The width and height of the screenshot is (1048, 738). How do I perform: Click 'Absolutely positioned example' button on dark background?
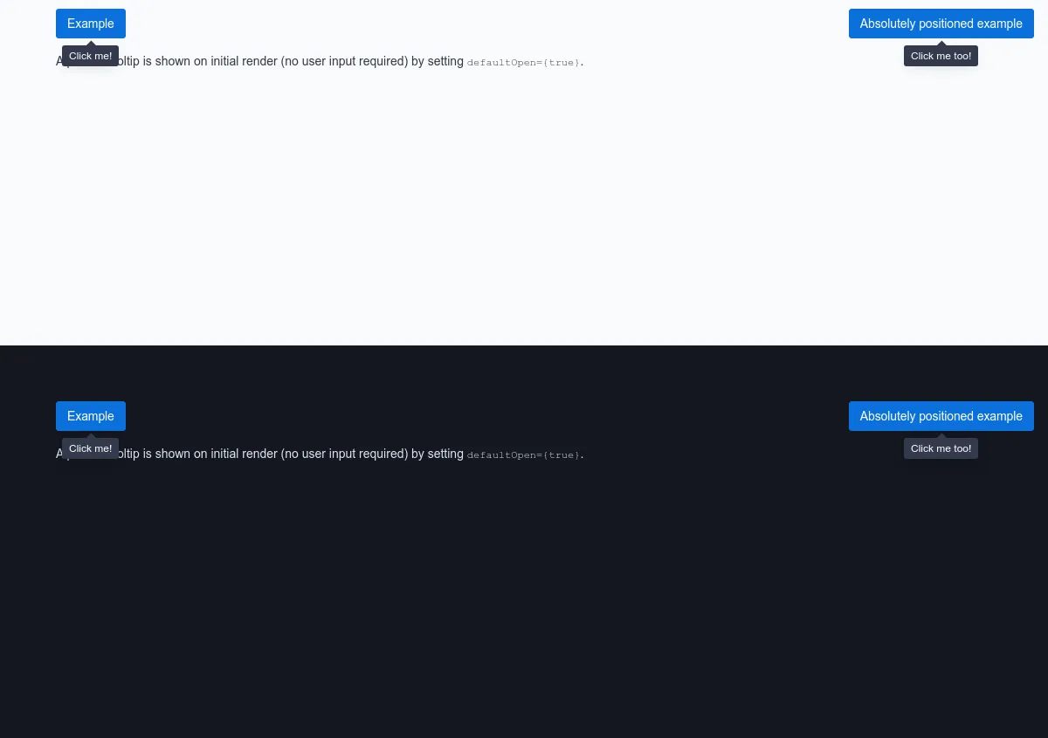pyautogui.click(x=941, y=416)
